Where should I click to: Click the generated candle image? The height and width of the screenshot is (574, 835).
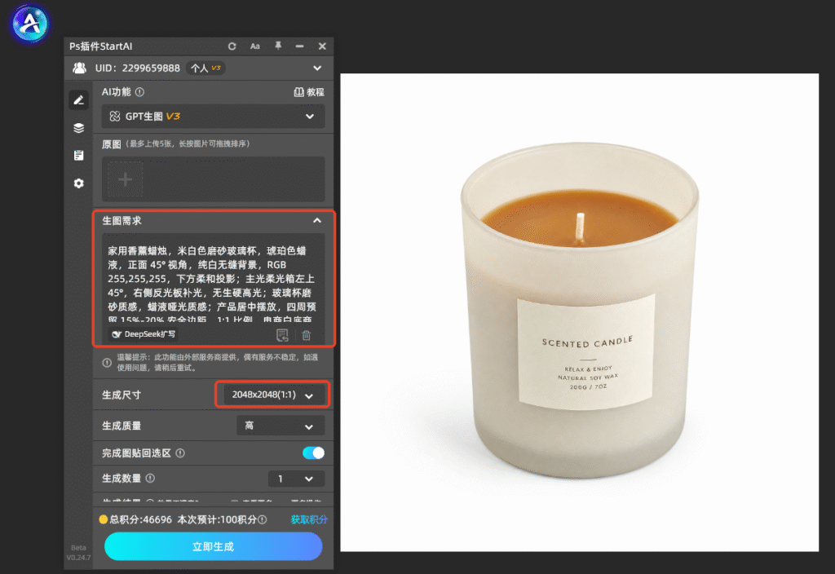tap(580, 312)
